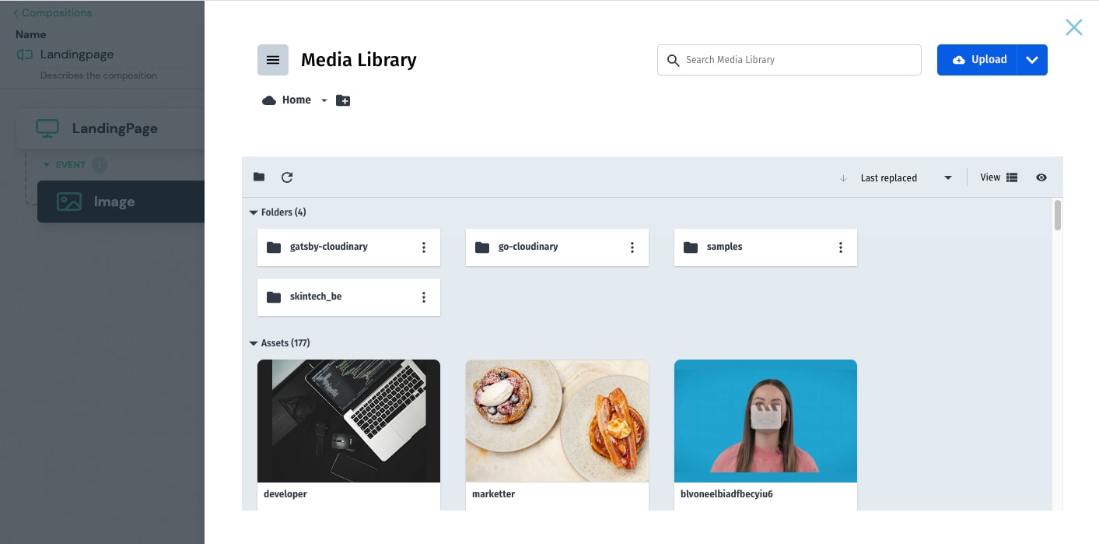
Task: Click the EVENT info badge
Action: (x=99, y=165)
